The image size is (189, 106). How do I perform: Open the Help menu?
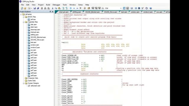(x=87, y=5)
